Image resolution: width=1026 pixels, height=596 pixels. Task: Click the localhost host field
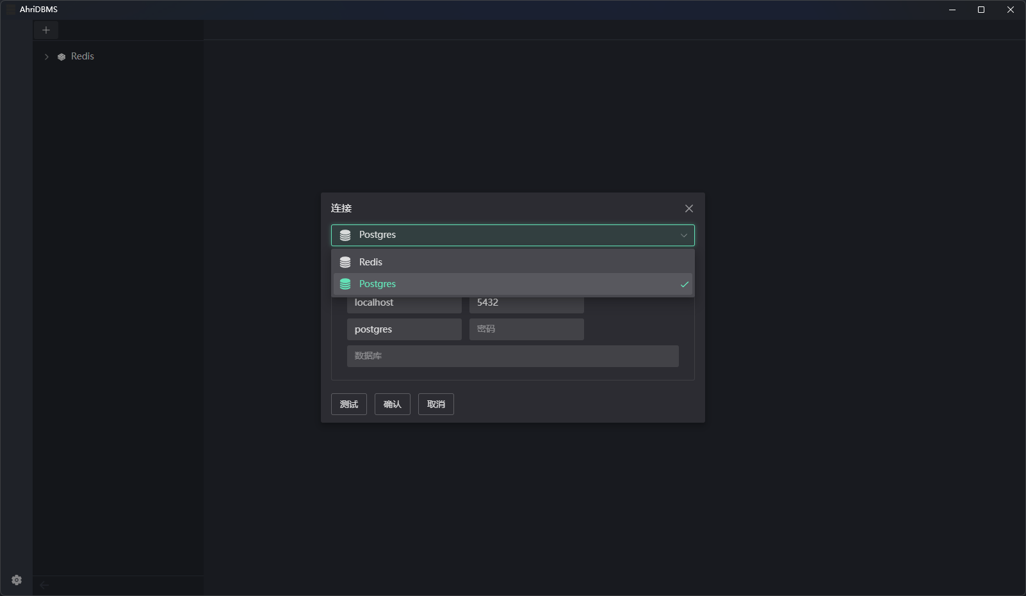coord(404,303)
